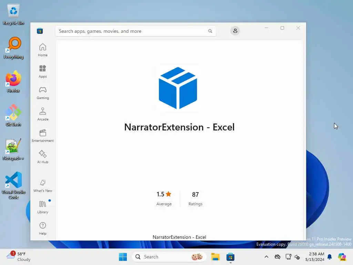This screenshot has height=265, width=353.
Task: Open the notifications bell icon
Action: pos(330,257)
